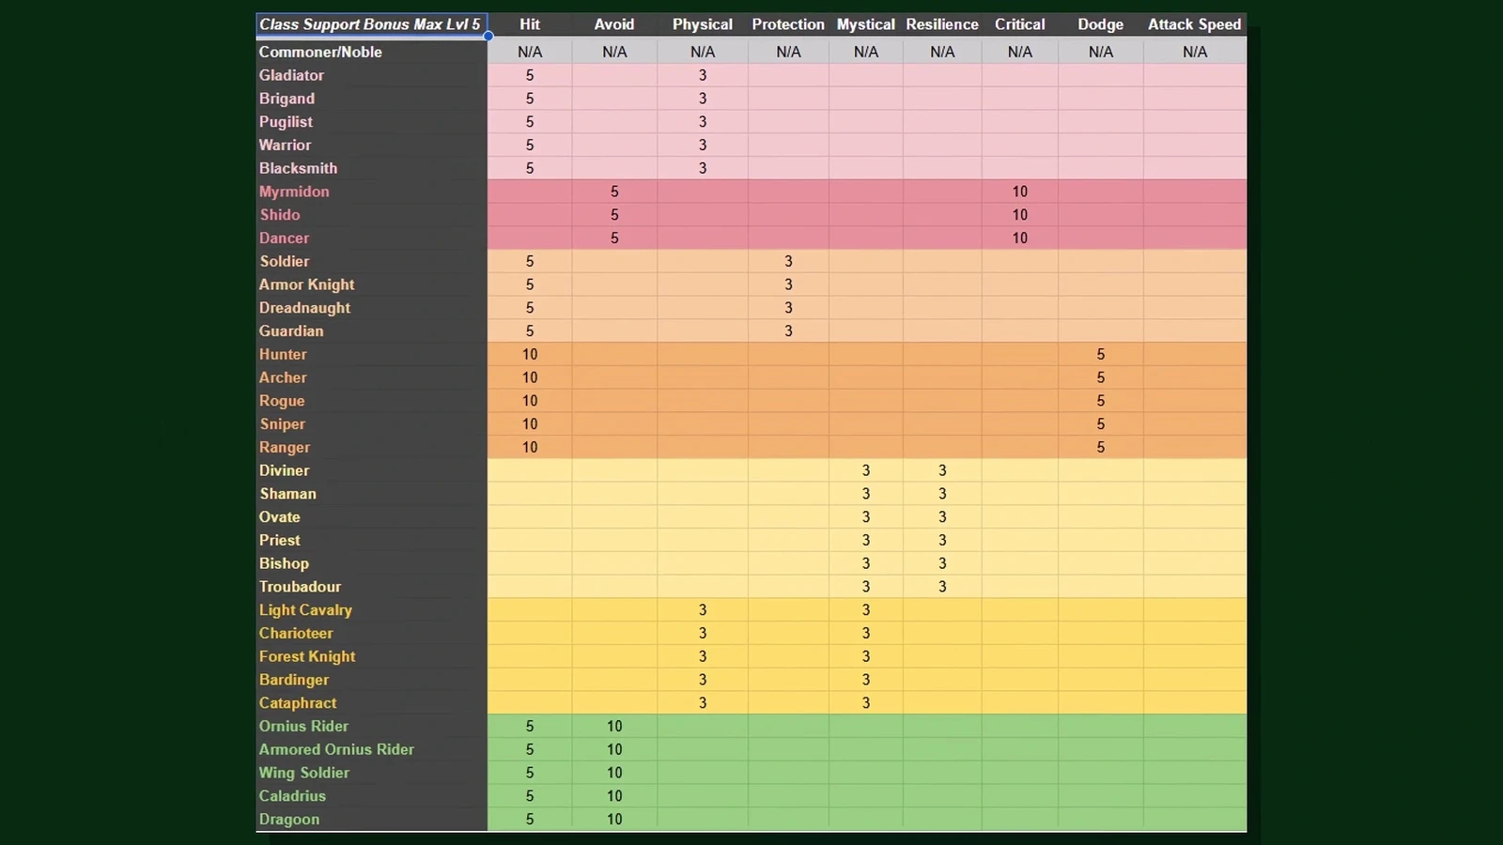Select Diviner's Resilience value 3
This screenshot has height=845, width=1503.
pyautogui.click(x=942, y=470)
